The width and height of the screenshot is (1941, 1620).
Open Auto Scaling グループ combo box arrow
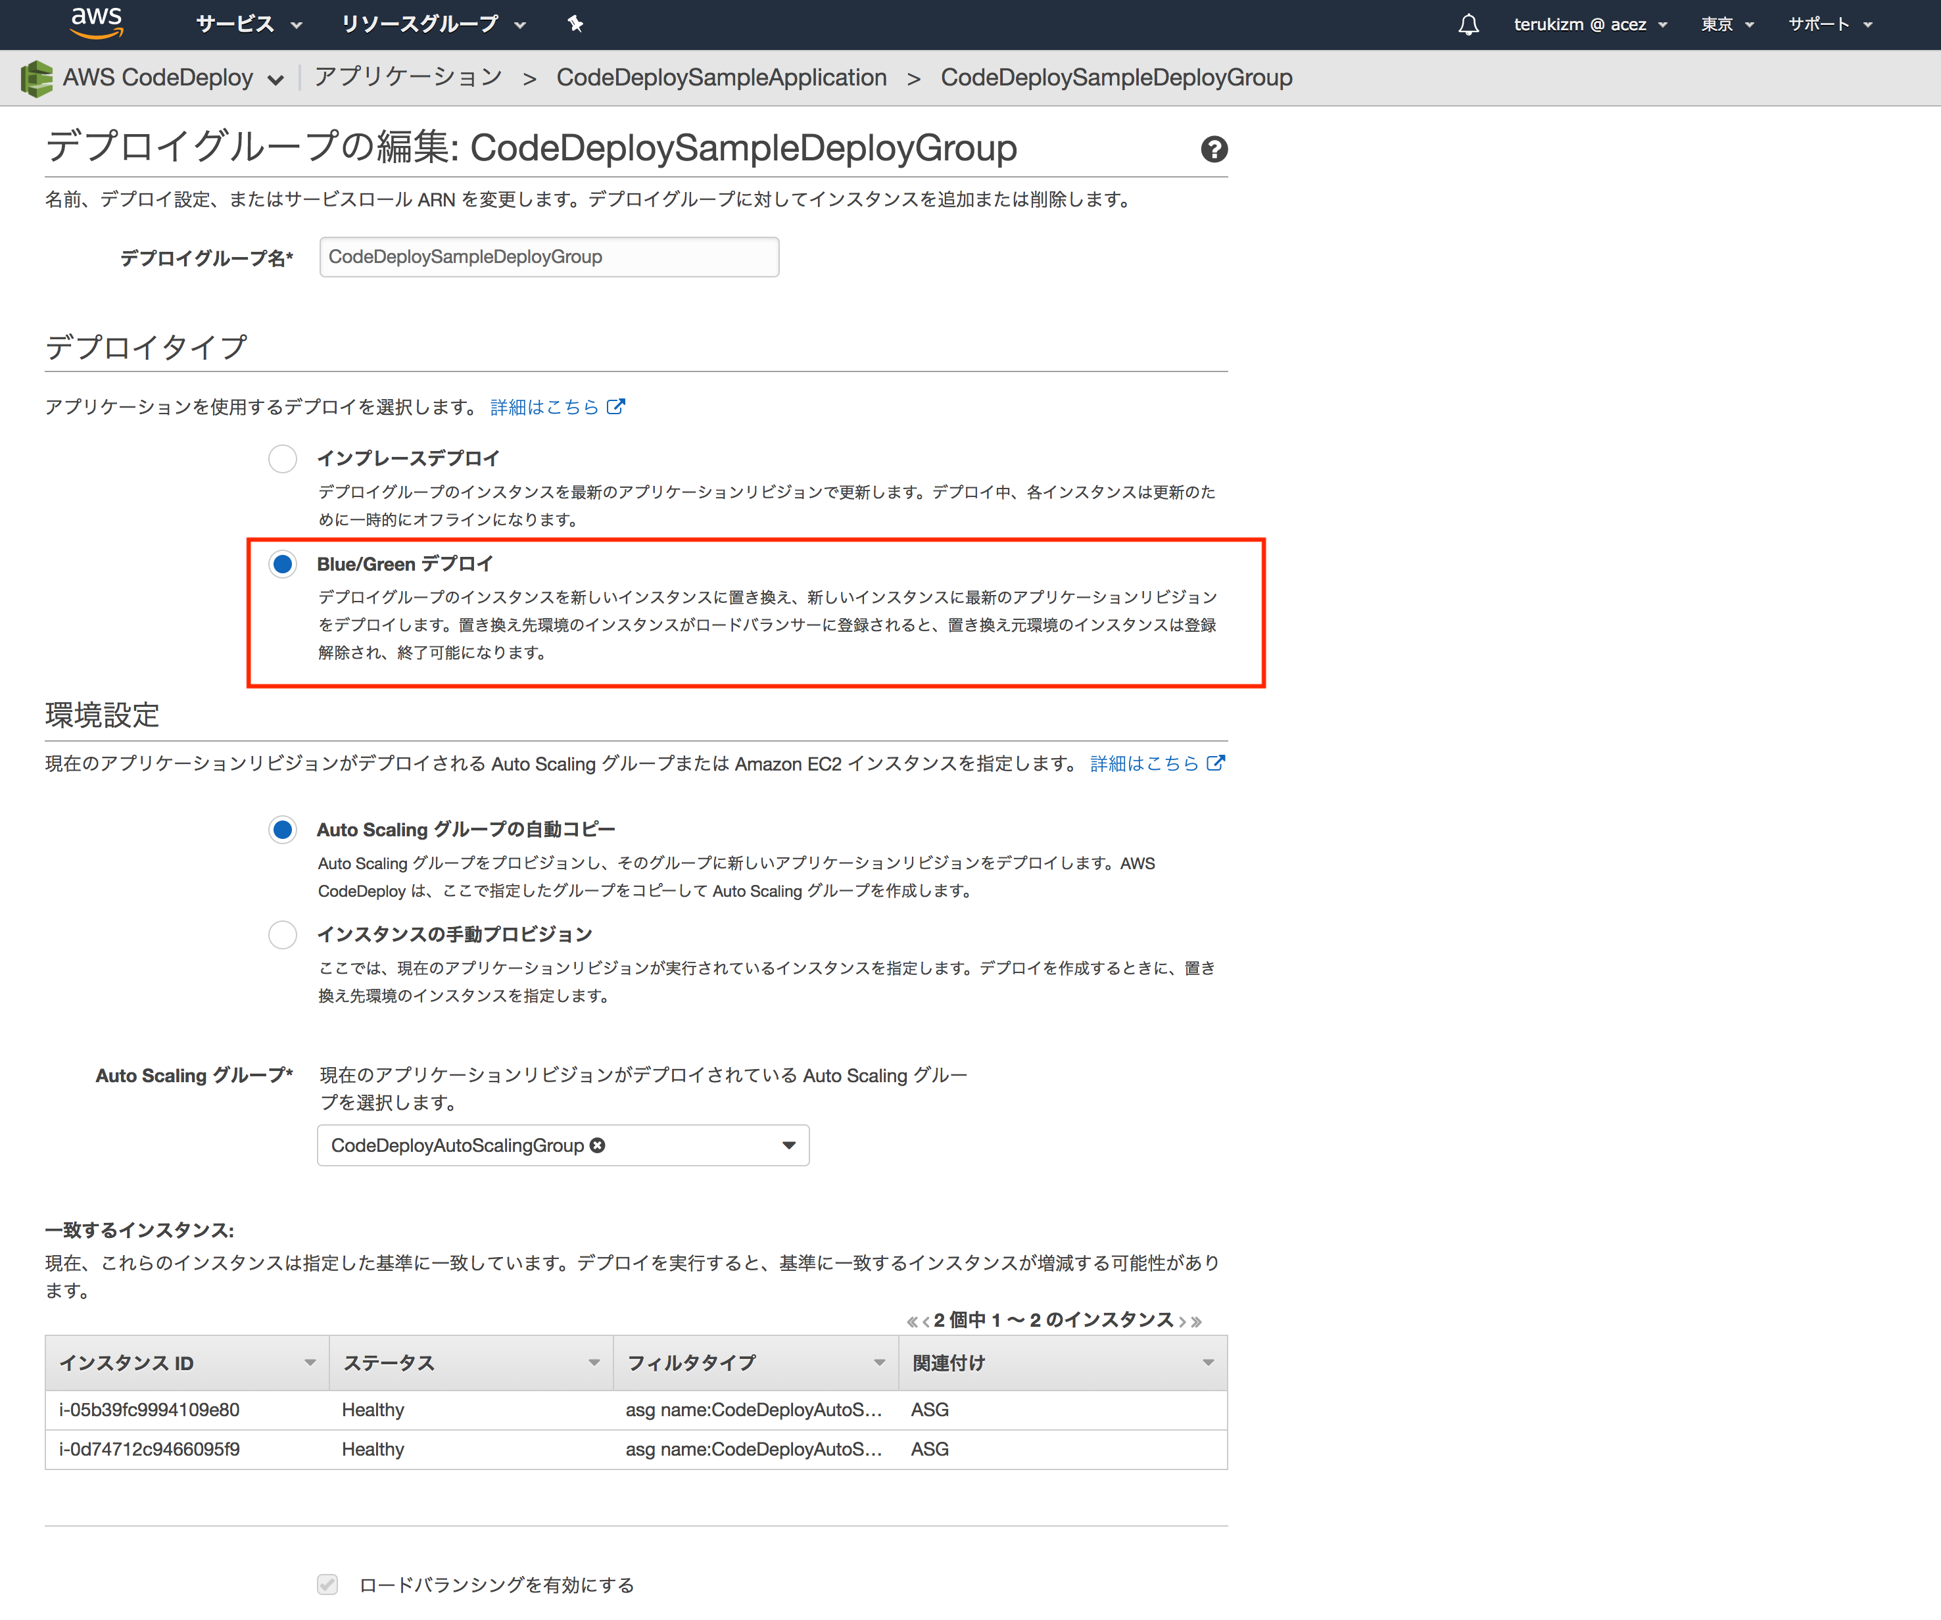point(788,1145)
